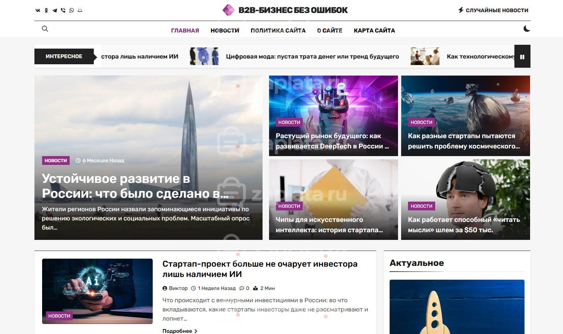The image size is (563, 334).
Task: Open article Растущий рынок будущего DeepTech
Action: point(332,141)
